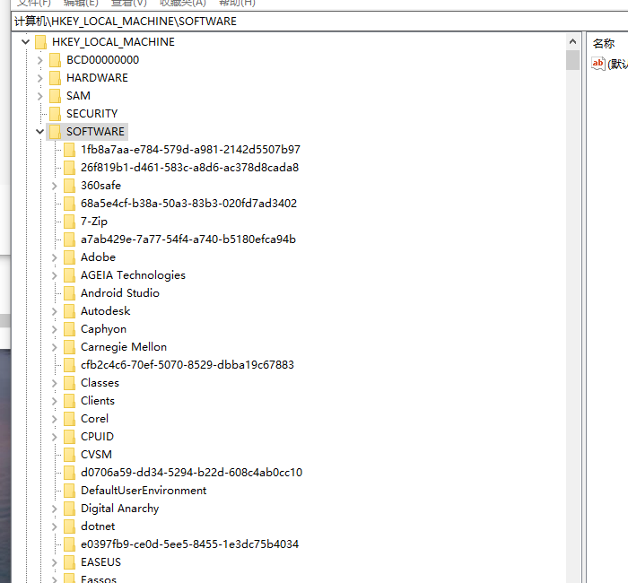Select the dotnet key label
Image resolution: width=628 pixels, height=583 pixels.
tap(98, 526)
